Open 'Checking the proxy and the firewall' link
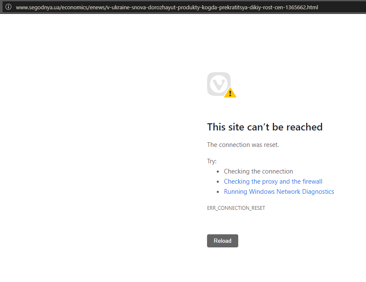Screen dimensions: 366x282 (273, 182)
